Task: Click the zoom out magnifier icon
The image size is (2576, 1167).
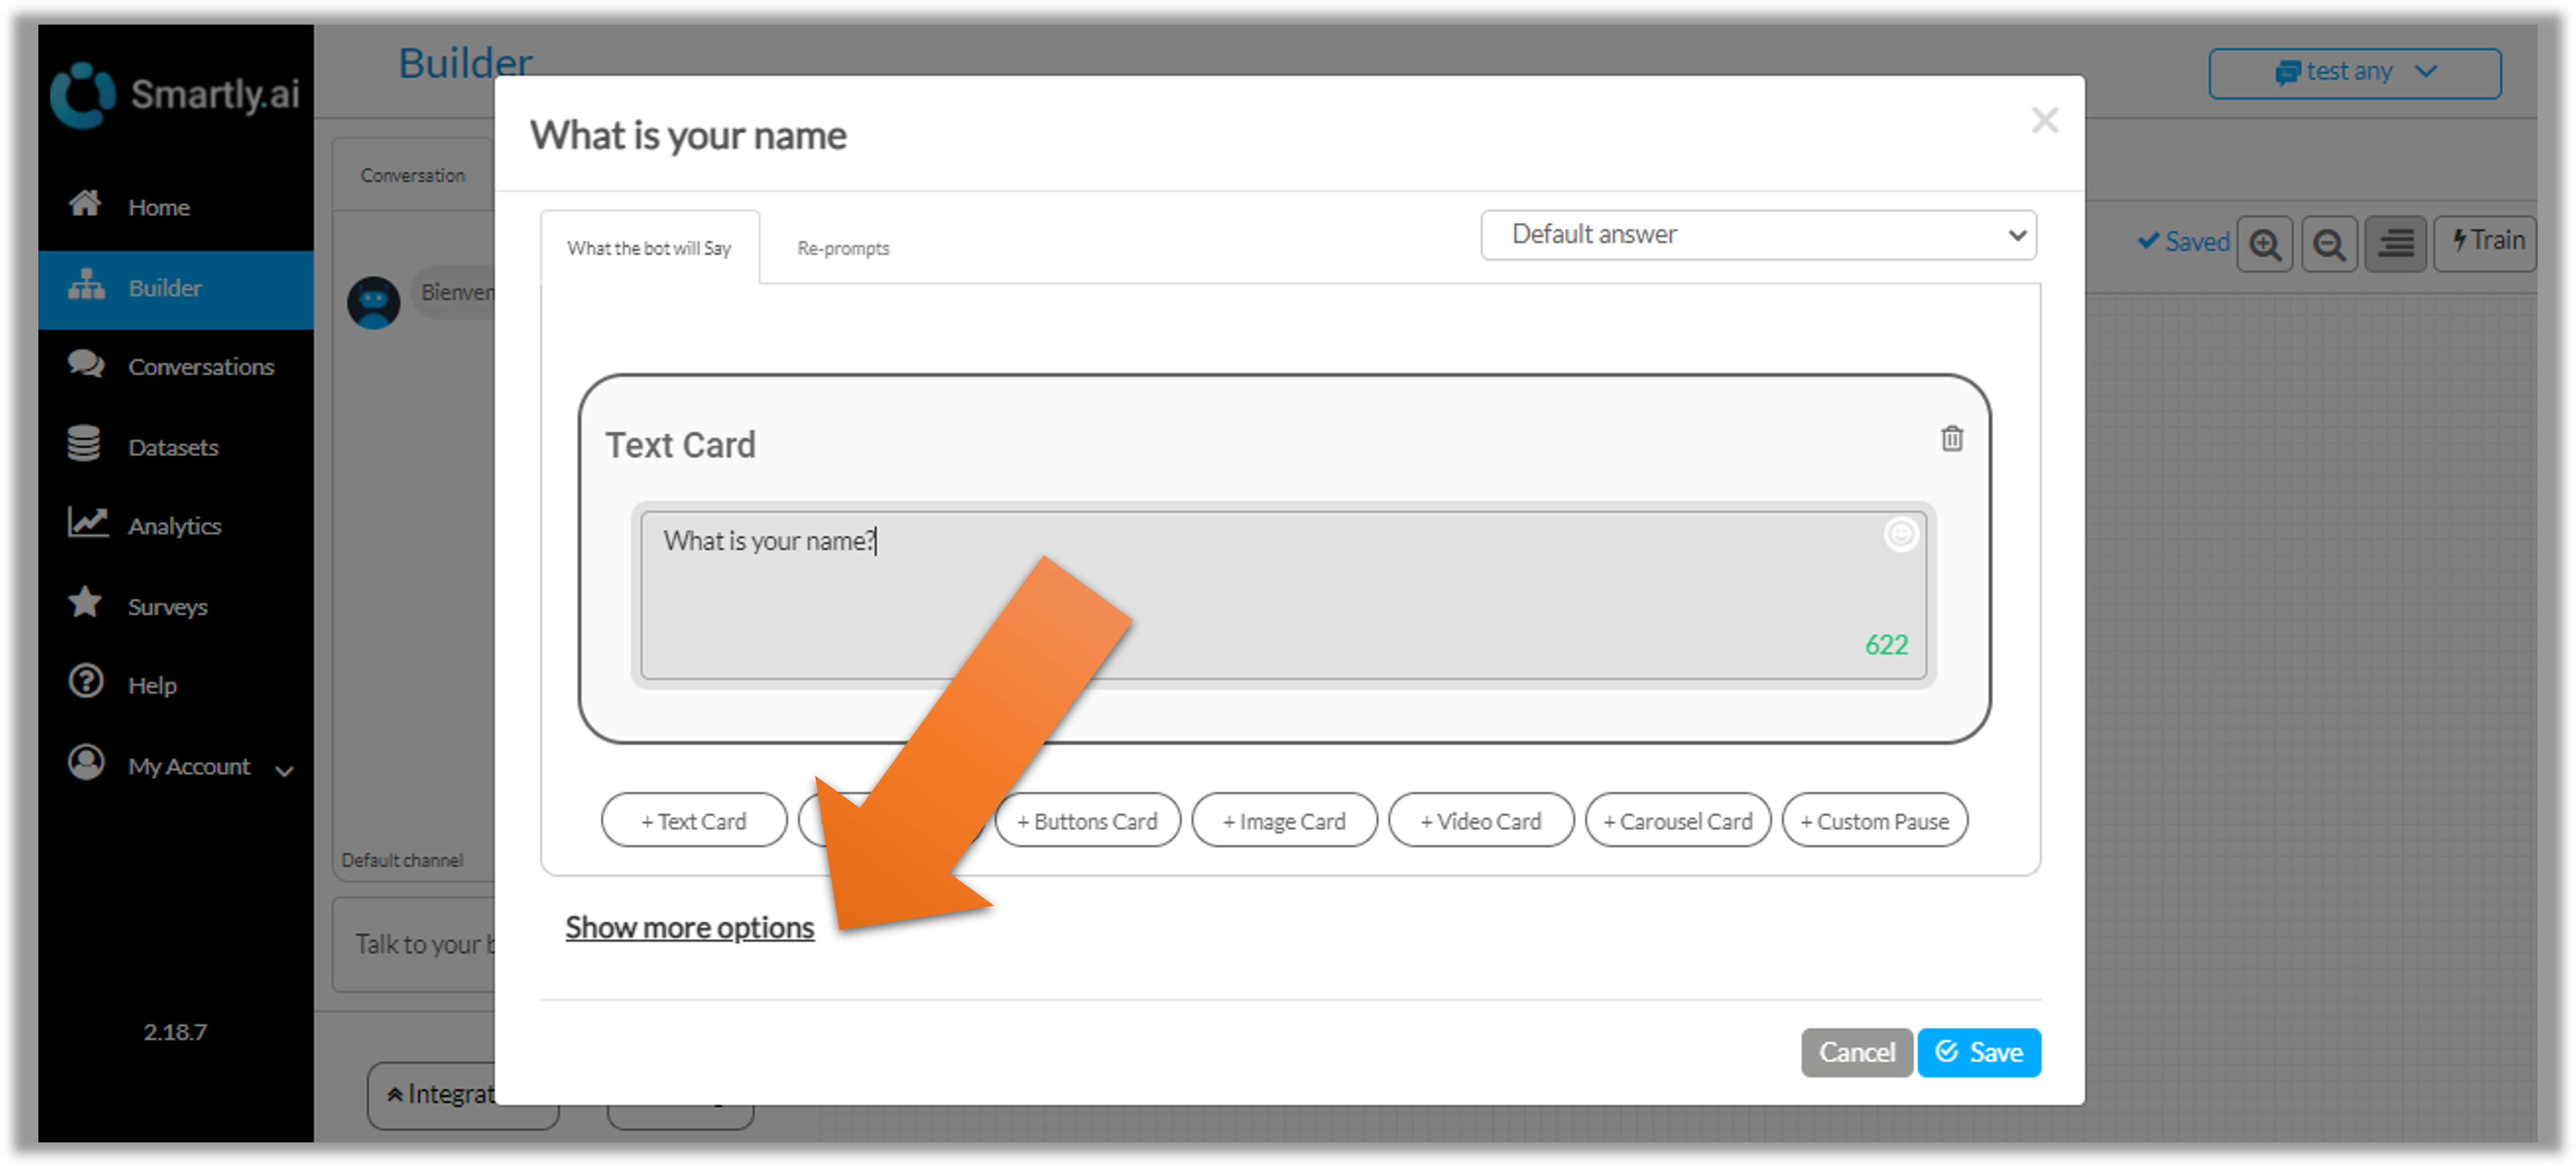Action: click(2329, 244)
